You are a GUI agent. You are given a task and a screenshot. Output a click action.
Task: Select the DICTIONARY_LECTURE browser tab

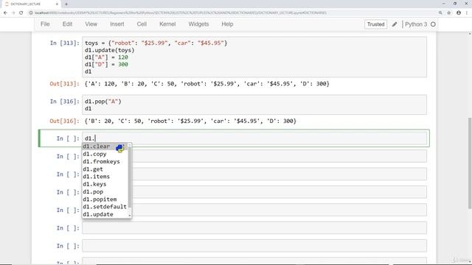click(x=31, y=4)
